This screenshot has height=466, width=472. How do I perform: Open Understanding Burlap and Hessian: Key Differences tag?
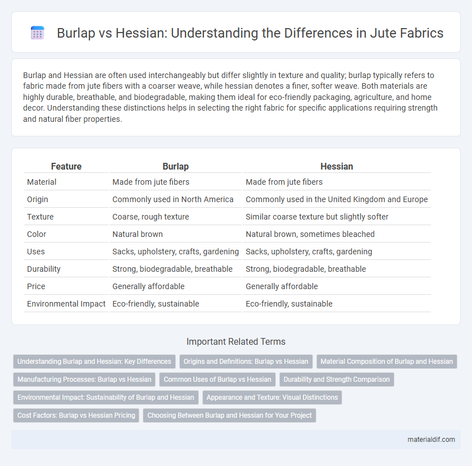tap(94, 362)
